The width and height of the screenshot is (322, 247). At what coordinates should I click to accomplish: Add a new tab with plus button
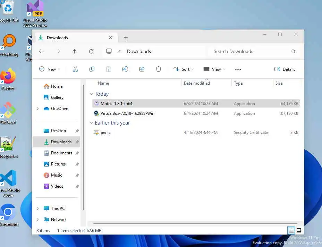pyautogui.click(x=126, y=38)
